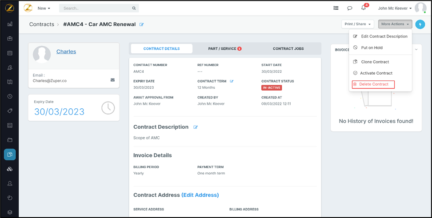
Task: Open the calendar sidebar icon
Action: pos(10,53)
